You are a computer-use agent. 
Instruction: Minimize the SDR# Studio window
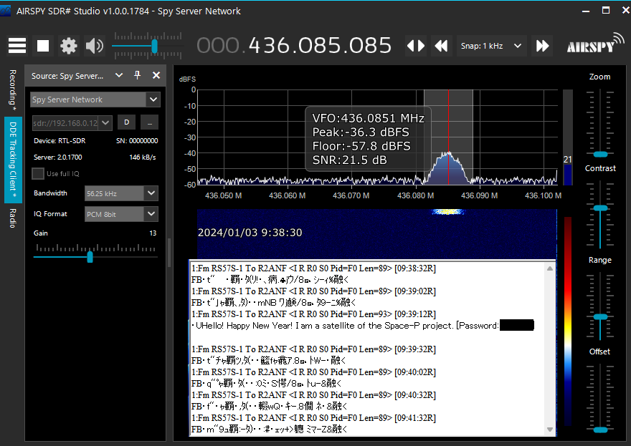(x=586, y=11)
